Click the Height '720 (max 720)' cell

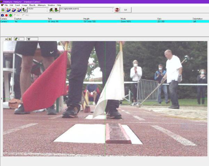pos(90,21)
